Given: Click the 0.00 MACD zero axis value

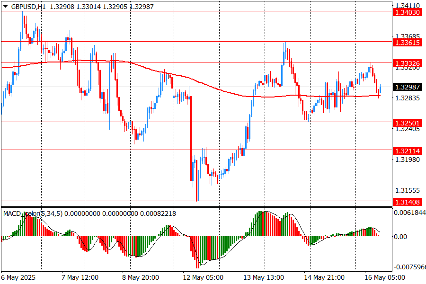Looking at the screenshot, I should [400, 237].
